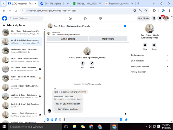Reload the page in browser toolbar
The height and width of the screenshot is (130, 173).
tap(16, 11)
